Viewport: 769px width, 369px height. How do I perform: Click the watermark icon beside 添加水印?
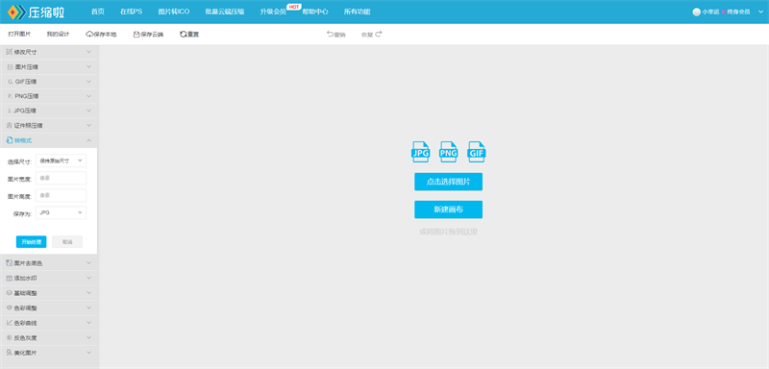[x=10, y=278]
